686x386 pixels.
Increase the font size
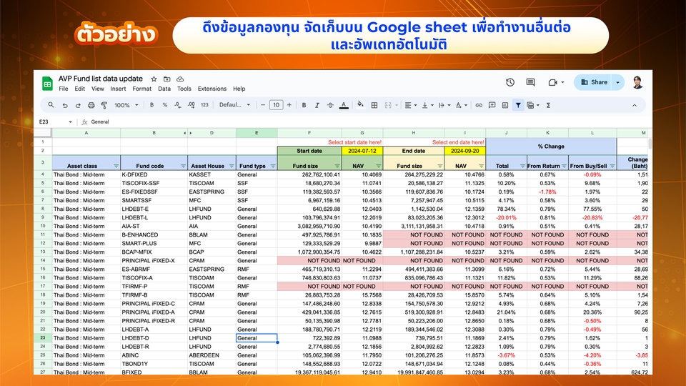coord(289,105)
